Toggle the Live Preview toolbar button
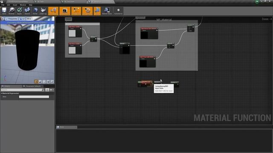This screenshot has width=273, height=153. [x=65, y=11]
